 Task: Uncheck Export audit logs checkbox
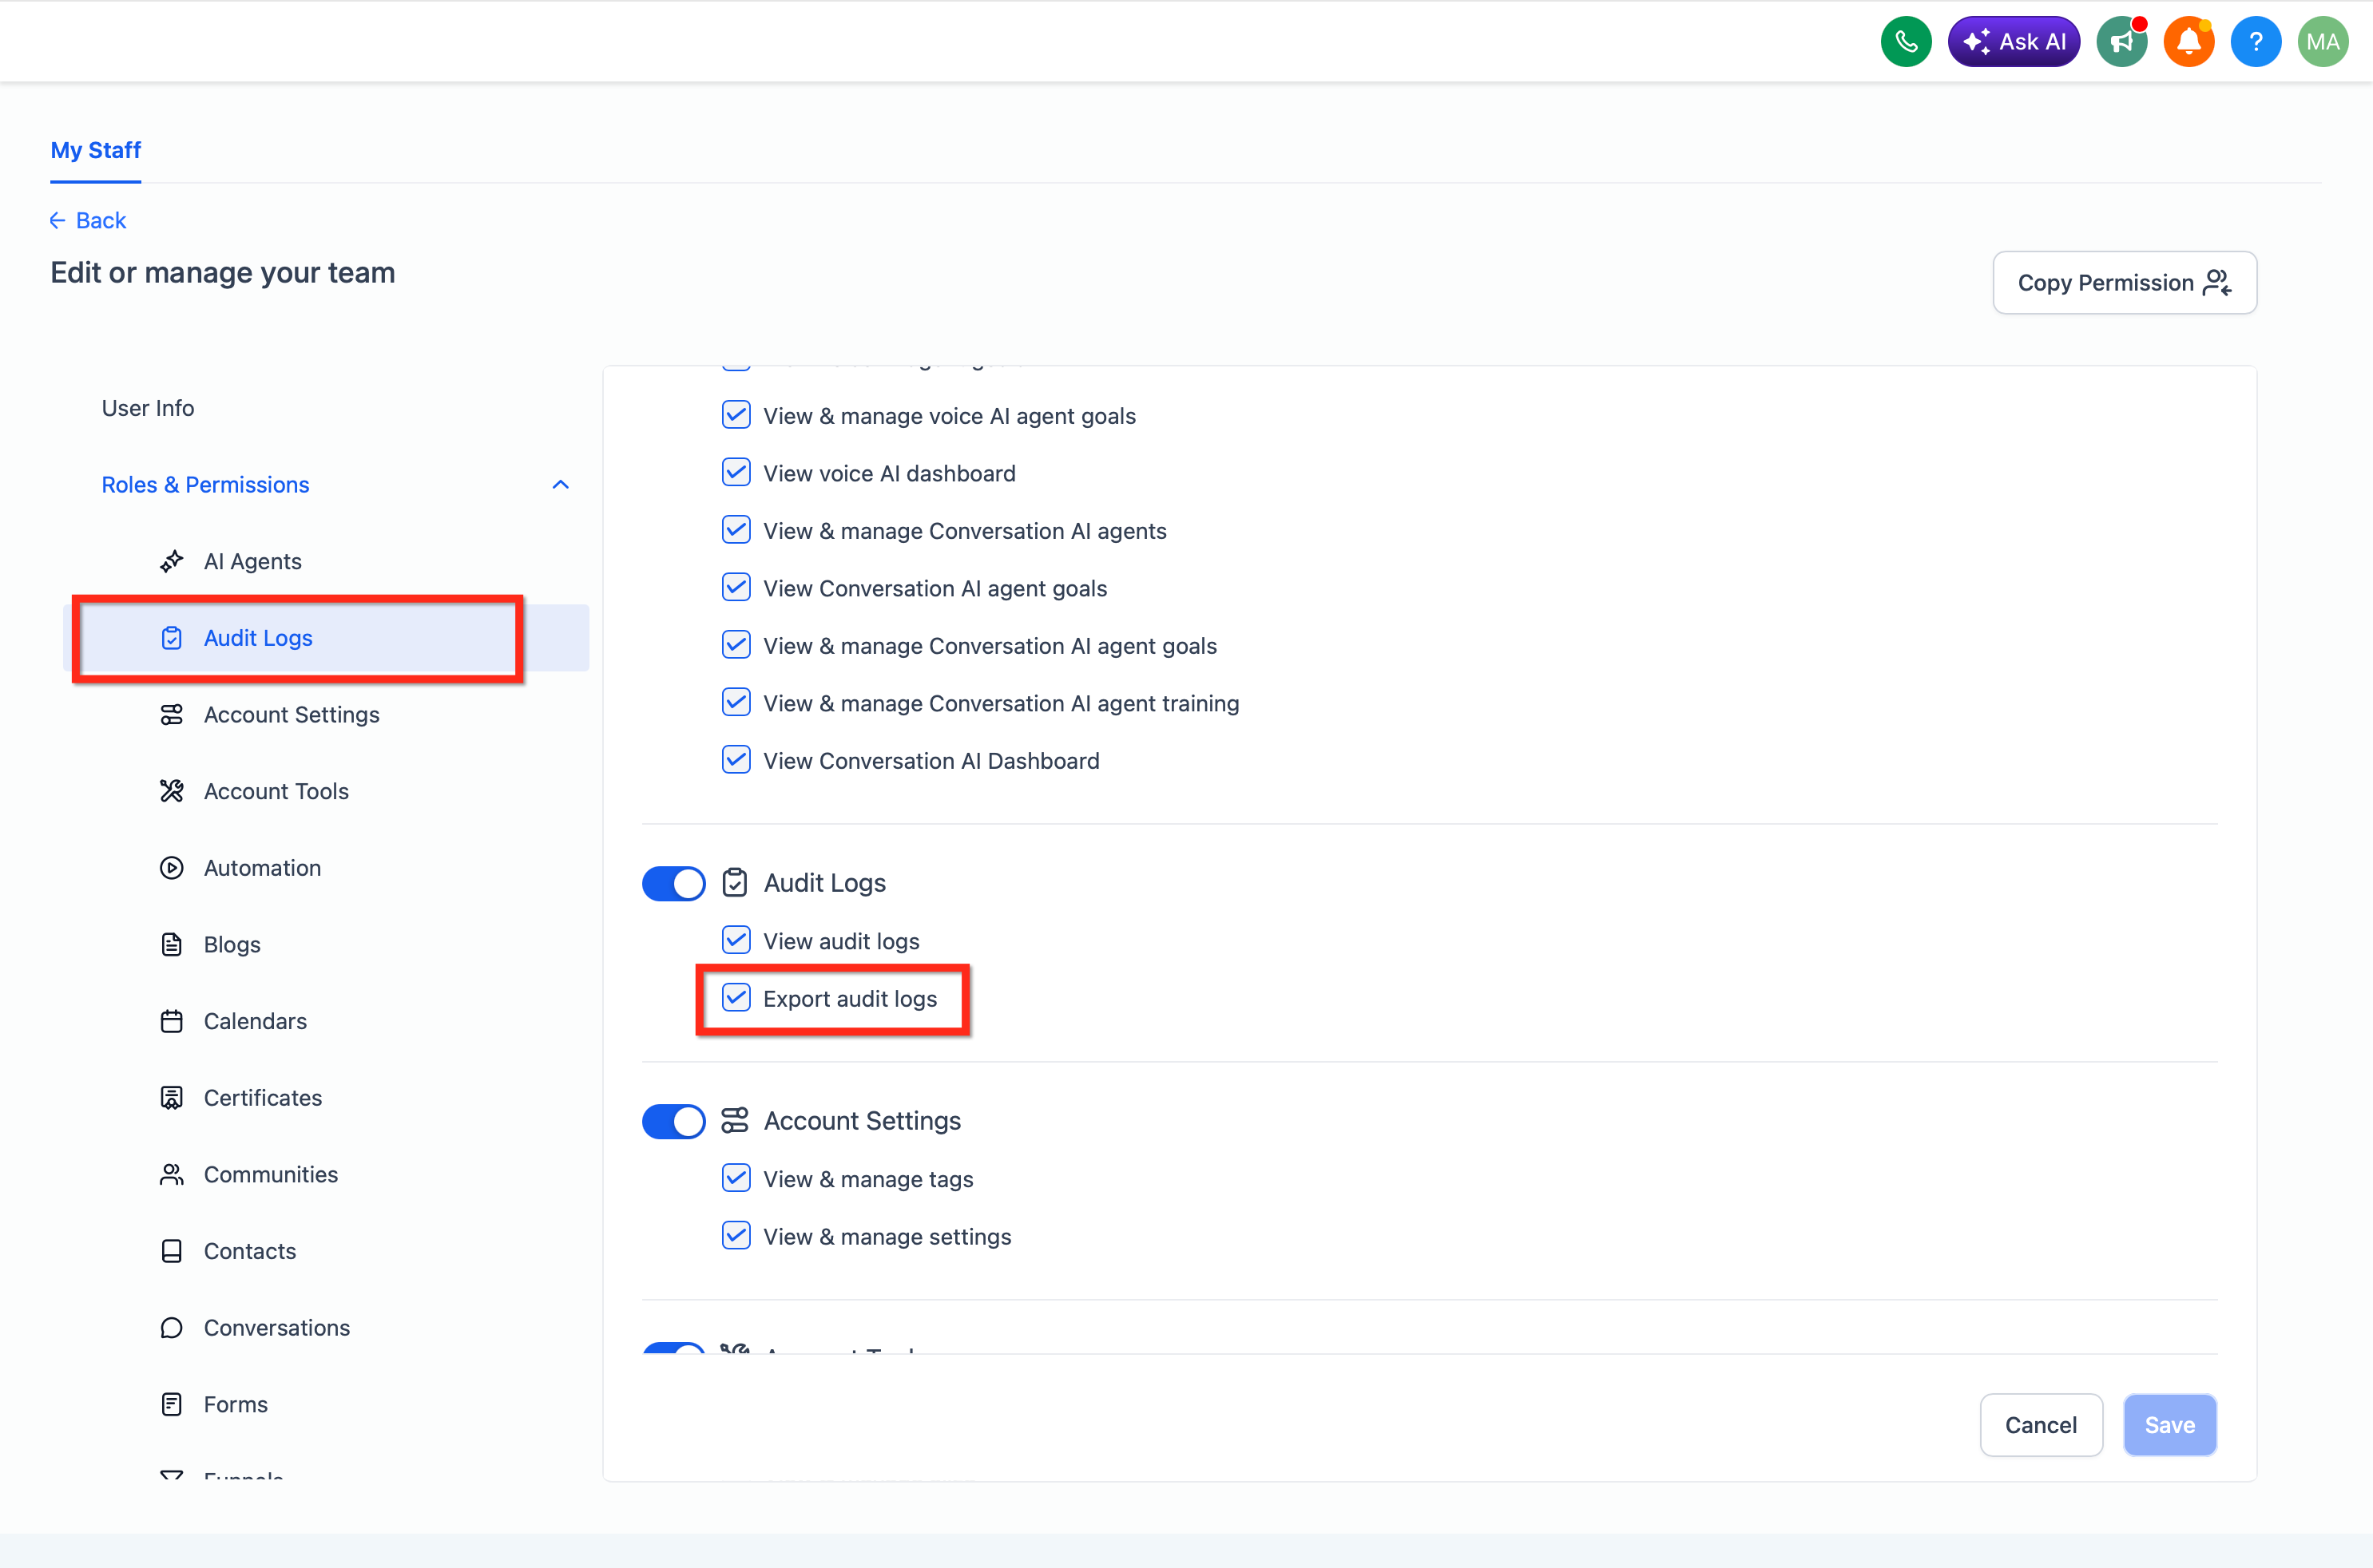pyautogui.click(x=736, y=998)
